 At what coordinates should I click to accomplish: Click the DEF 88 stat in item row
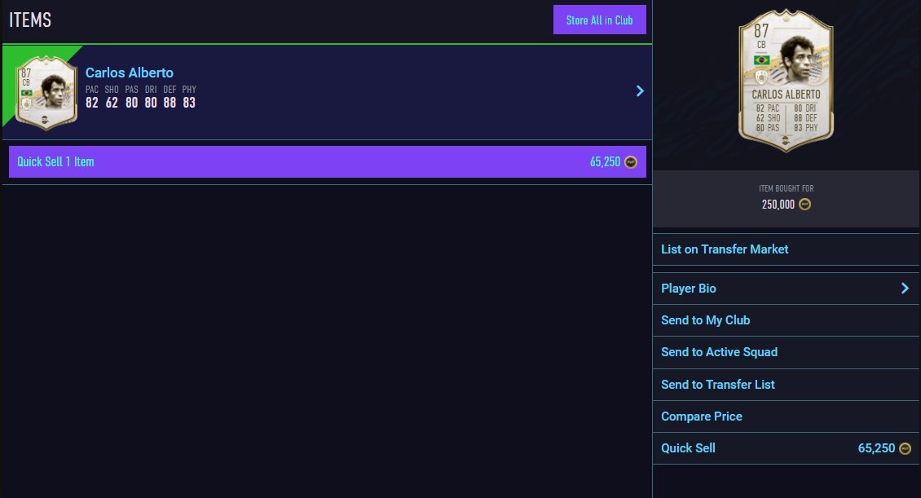coord(170,96)
